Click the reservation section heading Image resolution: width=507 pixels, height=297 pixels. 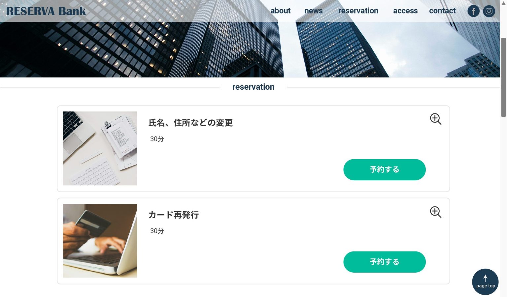coord(253,87)
